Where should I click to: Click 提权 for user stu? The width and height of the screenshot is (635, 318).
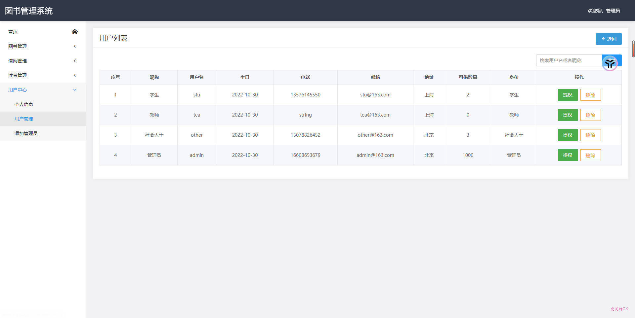568,95
